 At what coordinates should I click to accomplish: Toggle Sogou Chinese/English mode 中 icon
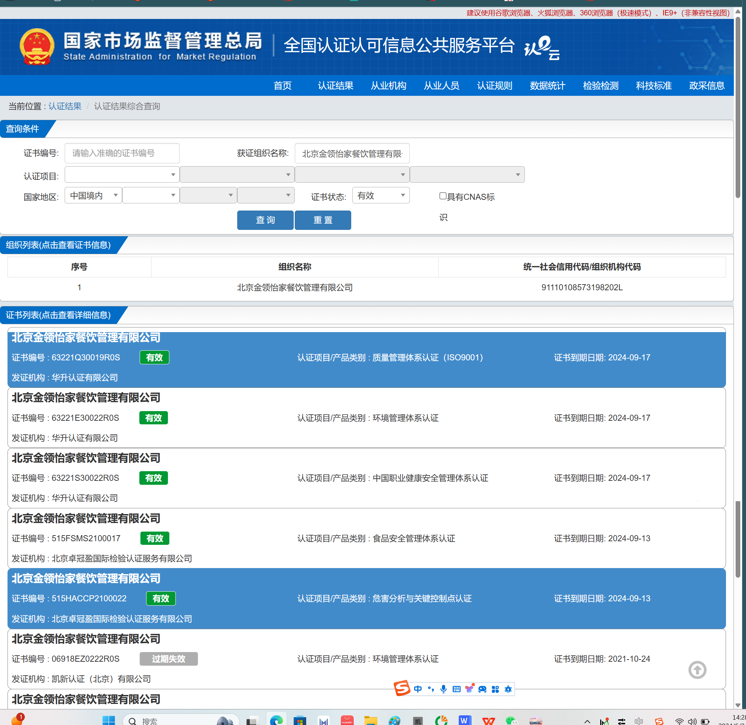click(x=418, y=689)
